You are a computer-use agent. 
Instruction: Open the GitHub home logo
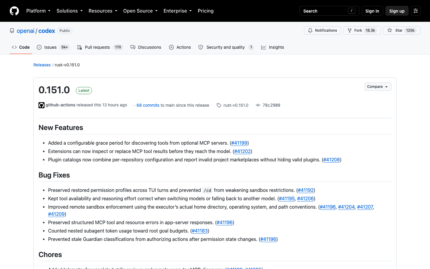tap(14, 11)
